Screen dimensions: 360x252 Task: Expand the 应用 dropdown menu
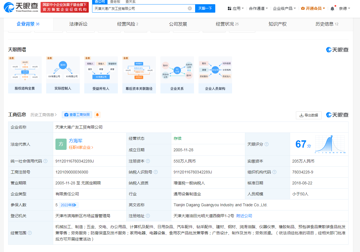pyautogui.click(x=236, y=8)
